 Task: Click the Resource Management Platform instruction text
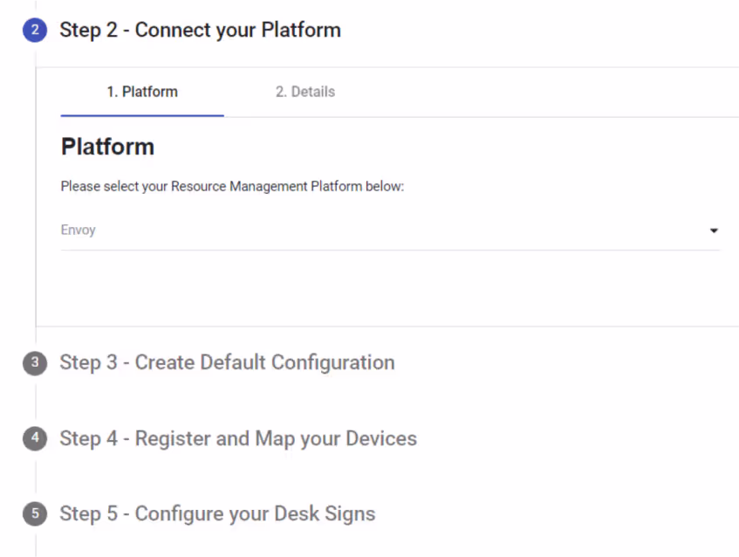click(232, 186)
